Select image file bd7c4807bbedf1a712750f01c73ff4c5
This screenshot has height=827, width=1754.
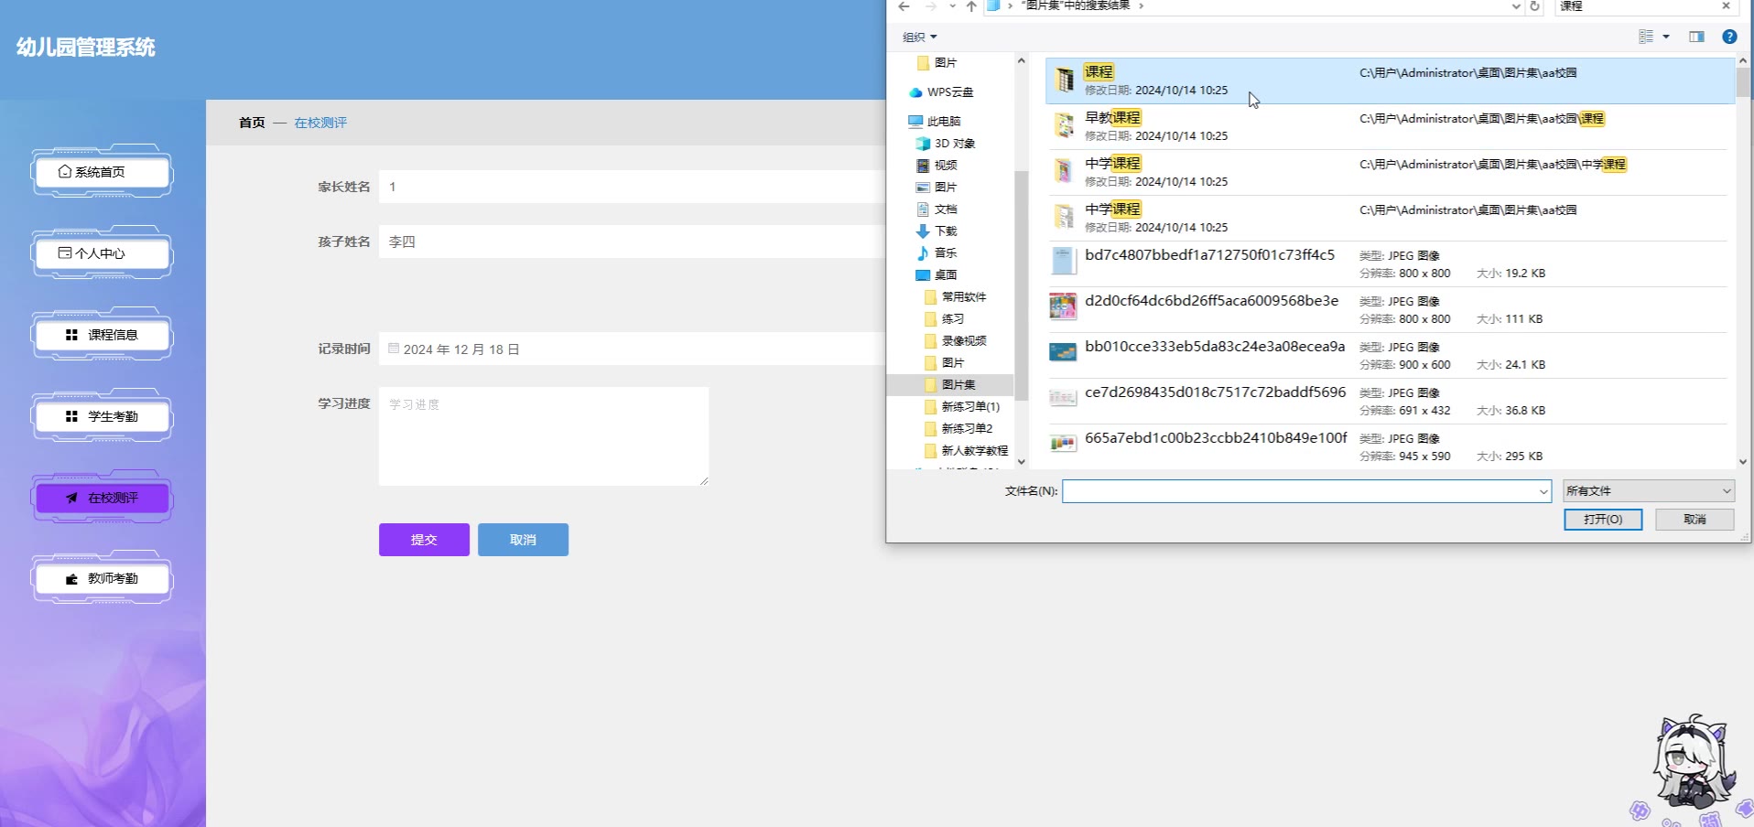[x=1390, y=263]
